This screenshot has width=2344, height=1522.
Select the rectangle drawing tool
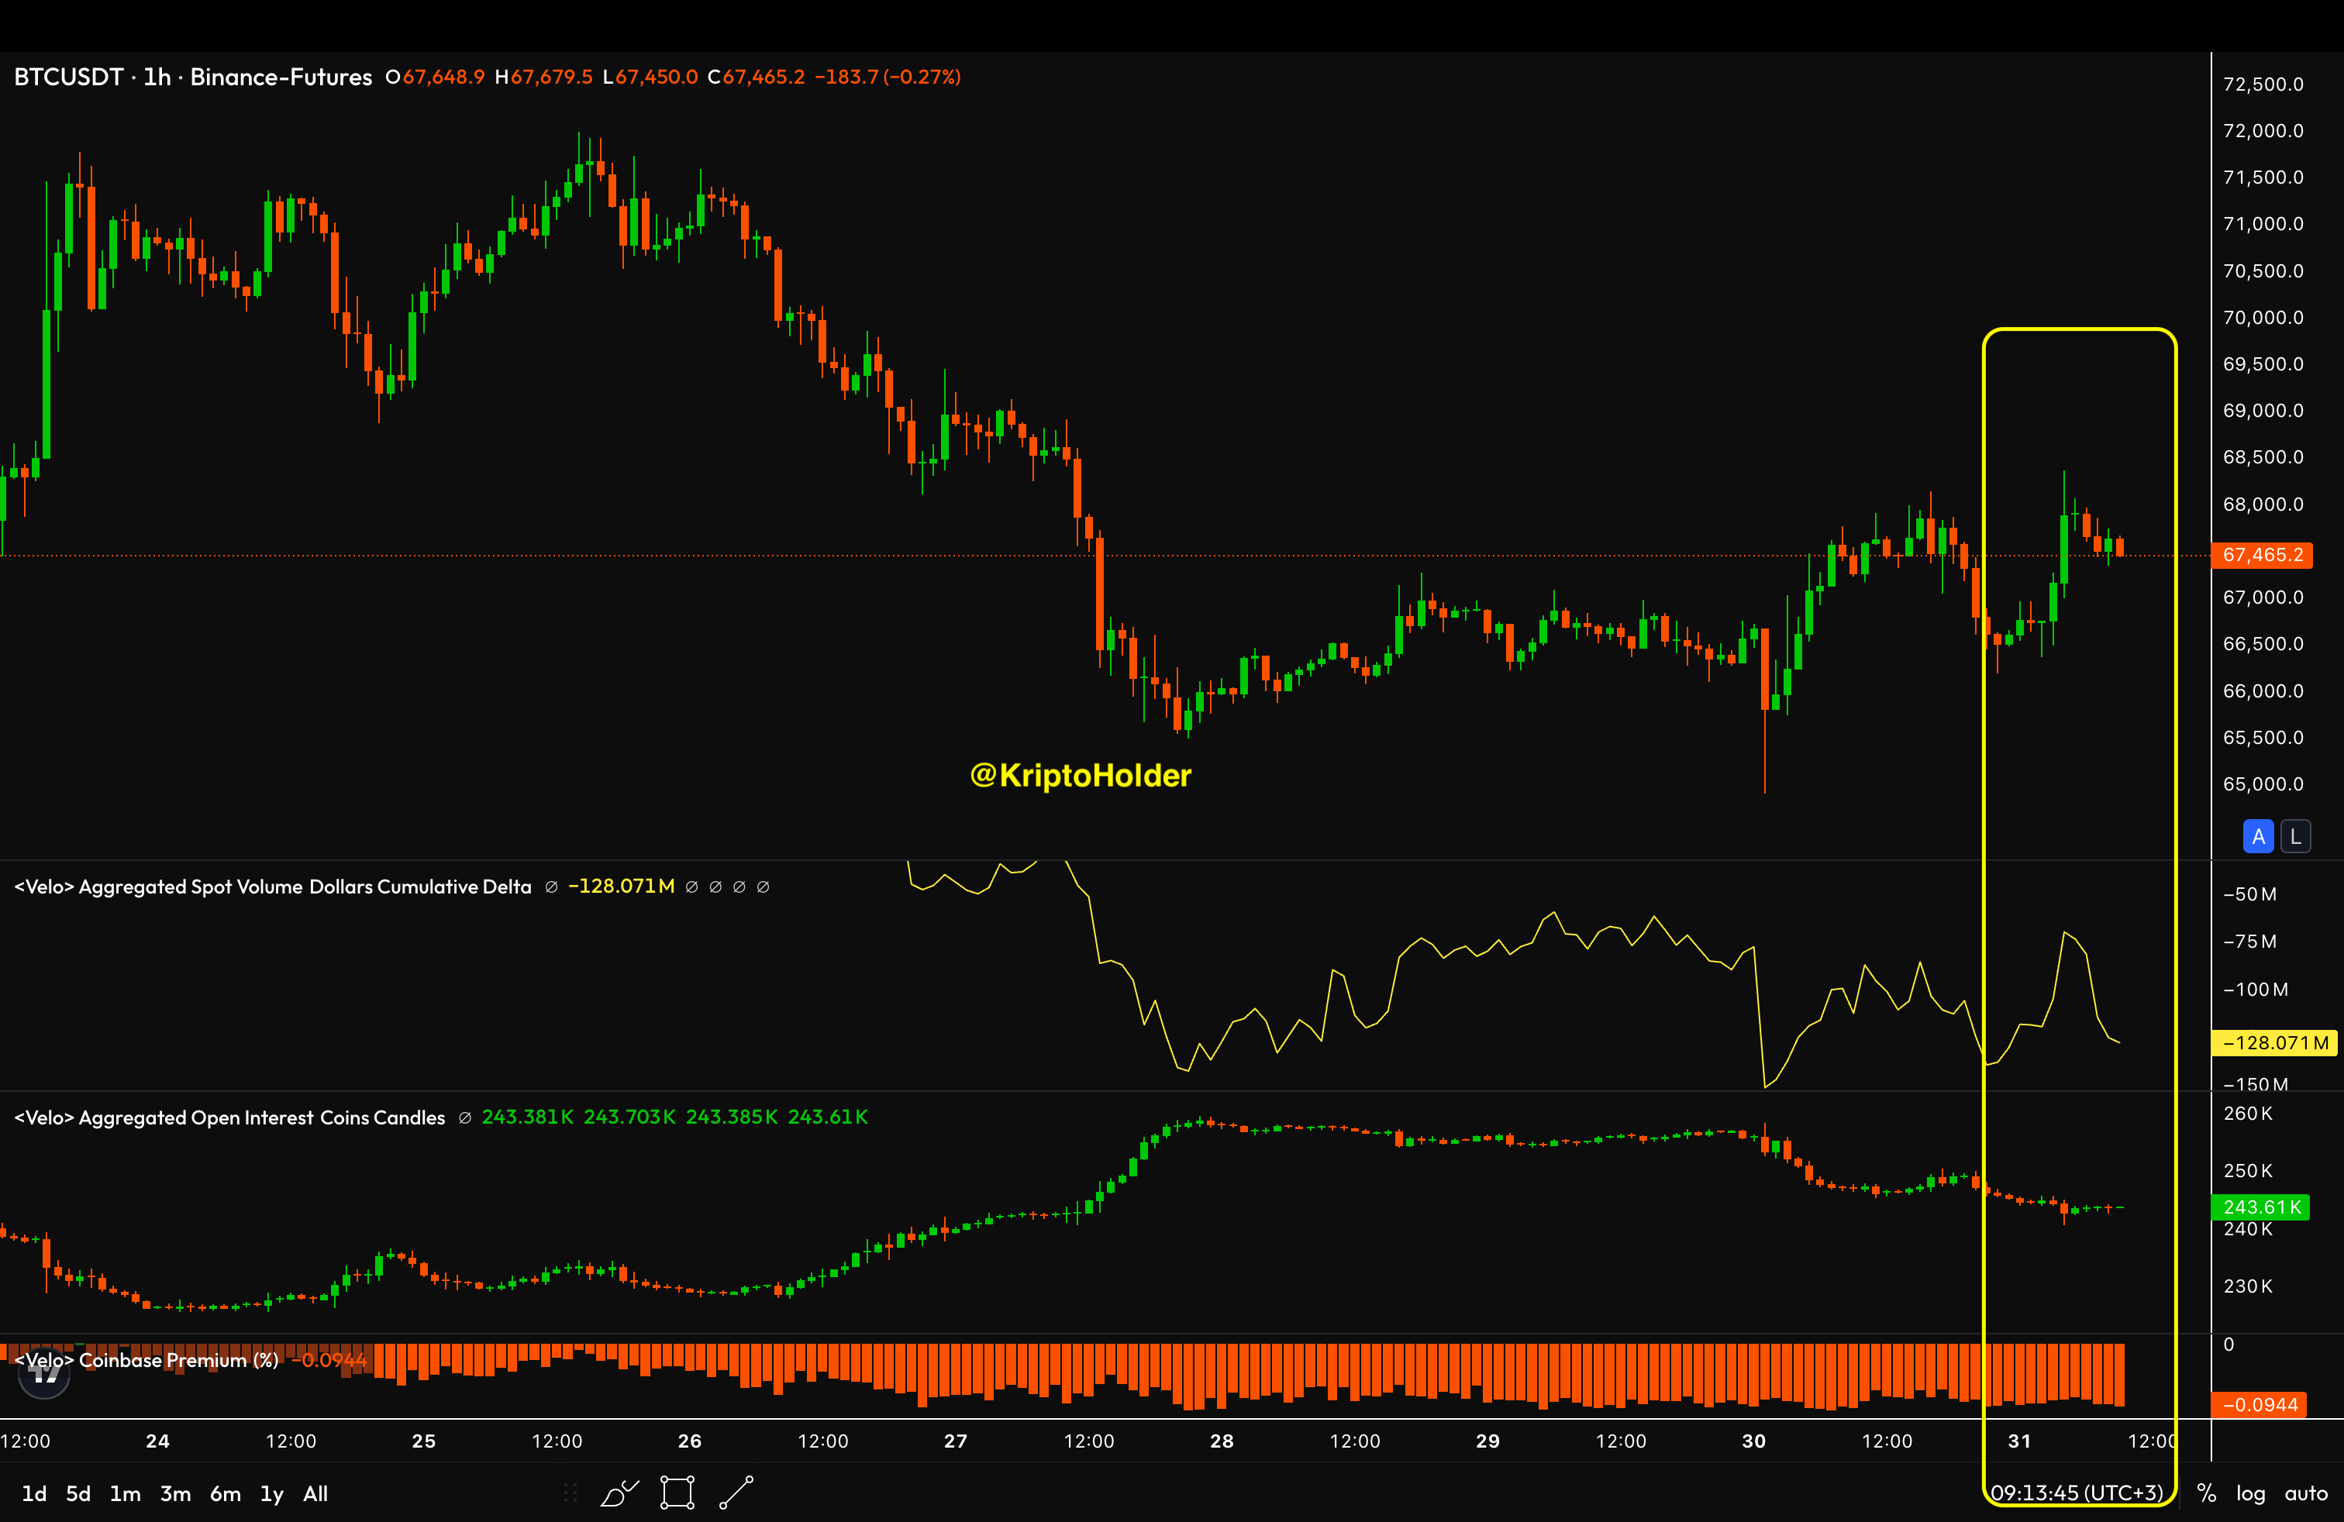[x=677, y=1493]
